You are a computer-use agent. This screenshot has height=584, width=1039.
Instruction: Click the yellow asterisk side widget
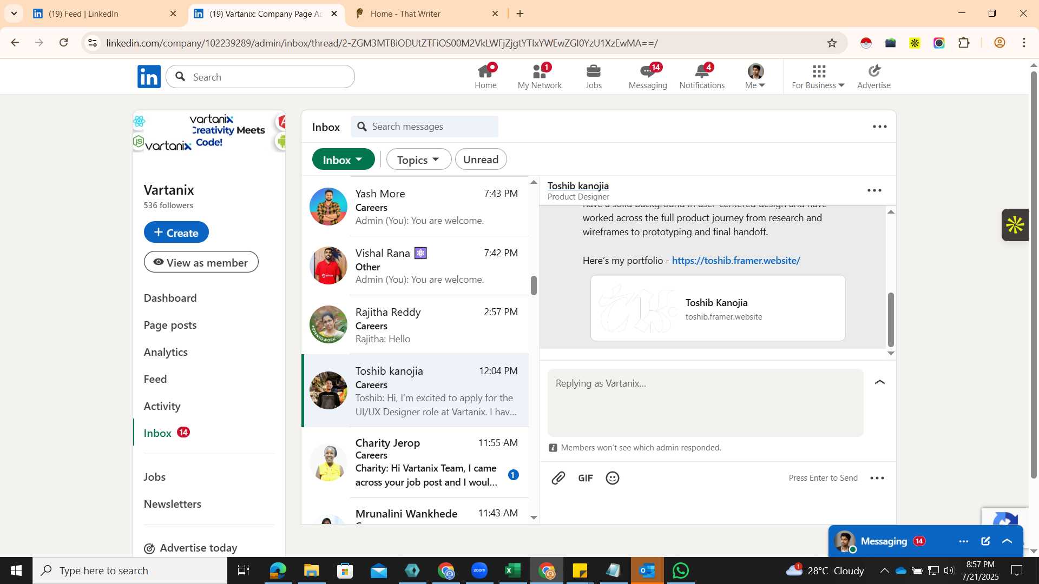(x=1015, y=225)
